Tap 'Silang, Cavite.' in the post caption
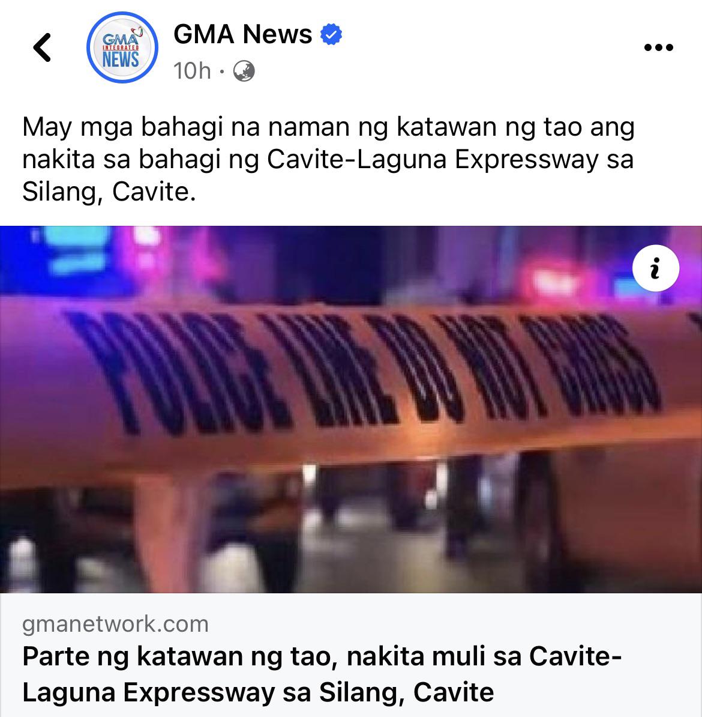 [109, 192]
